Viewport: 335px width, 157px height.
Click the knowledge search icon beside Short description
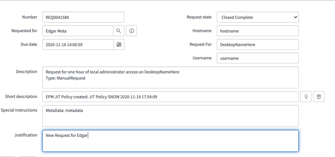tap(319, 97)
